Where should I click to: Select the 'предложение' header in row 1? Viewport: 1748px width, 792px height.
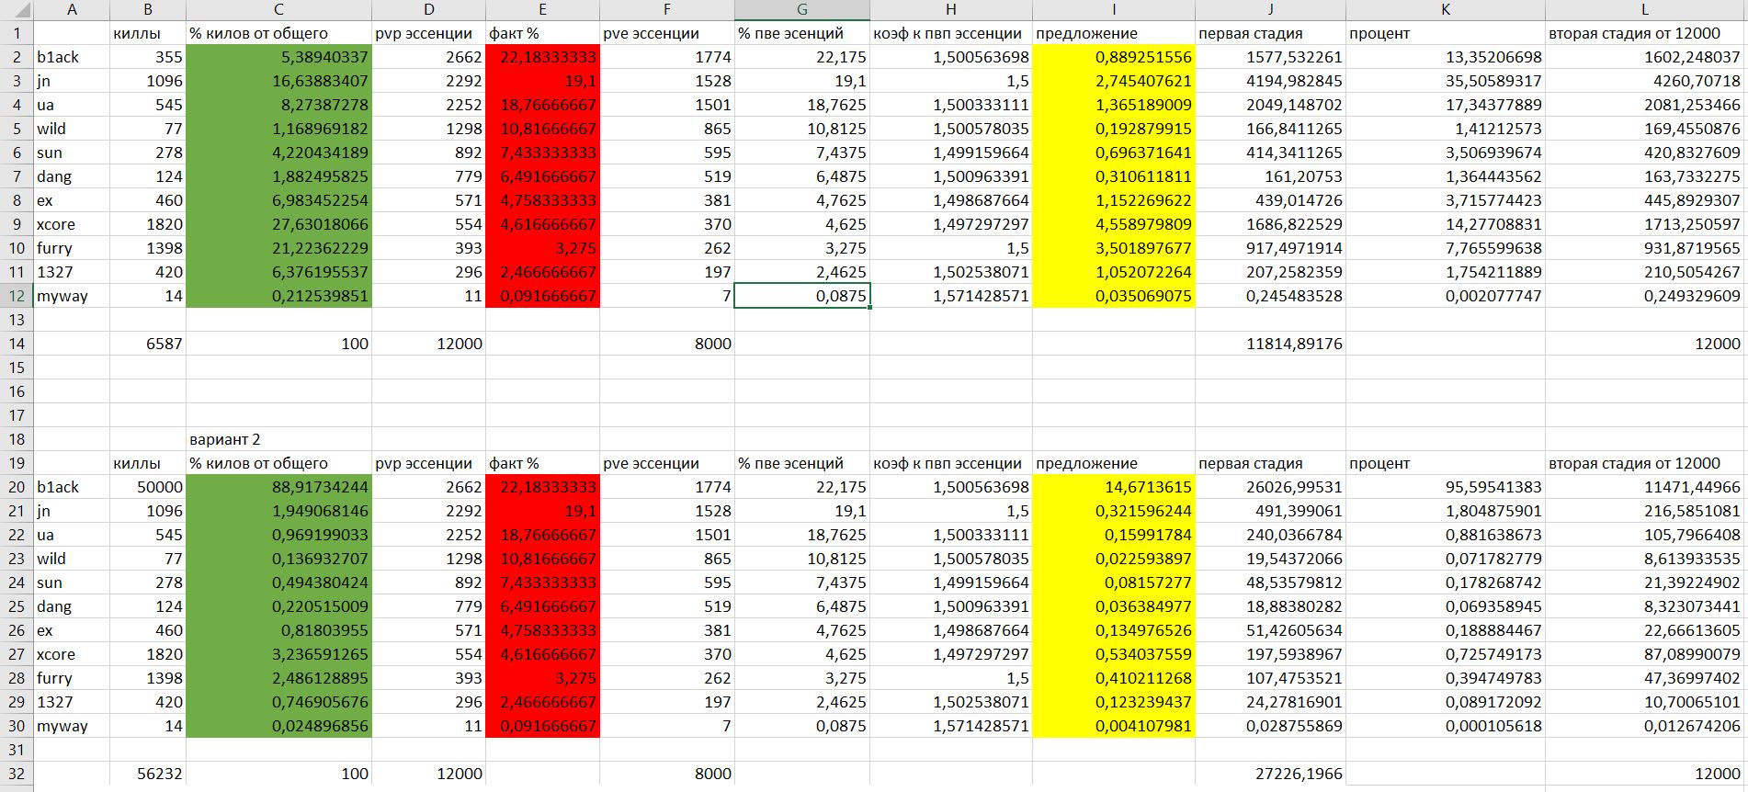click(x=1114, y=33)
